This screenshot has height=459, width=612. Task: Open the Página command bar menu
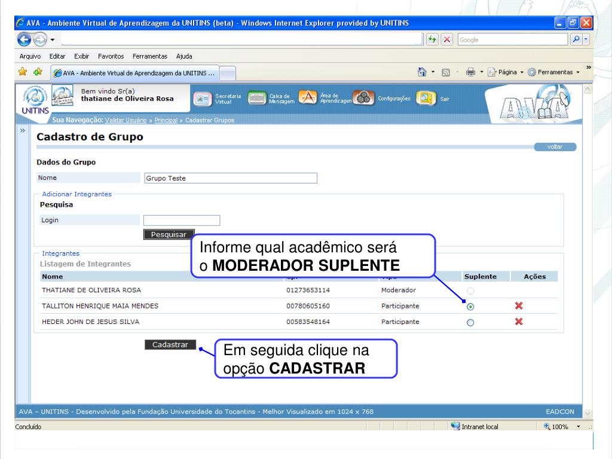(506, 72)
